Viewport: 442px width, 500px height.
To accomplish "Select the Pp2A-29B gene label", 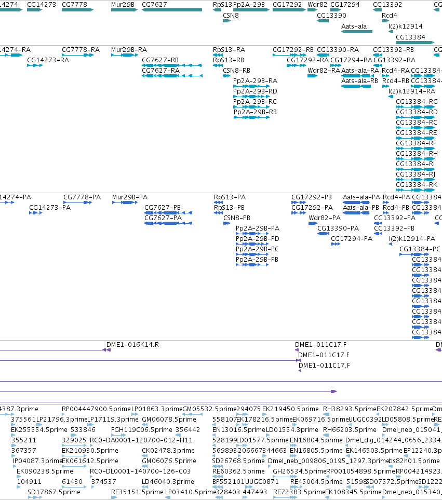I will 249,5.
